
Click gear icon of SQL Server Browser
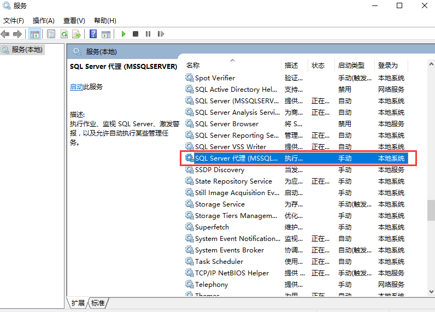click(190, 123)
